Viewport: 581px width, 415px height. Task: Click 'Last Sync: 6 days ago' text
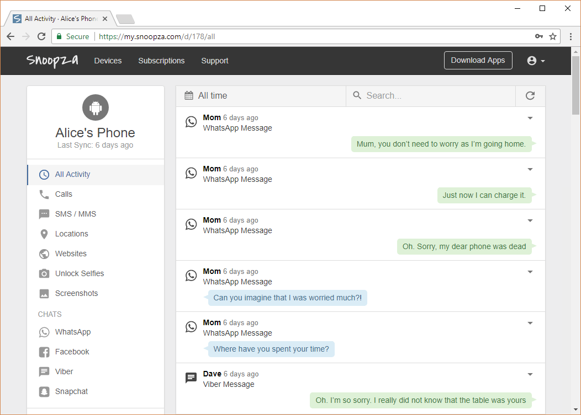point(95,145)
